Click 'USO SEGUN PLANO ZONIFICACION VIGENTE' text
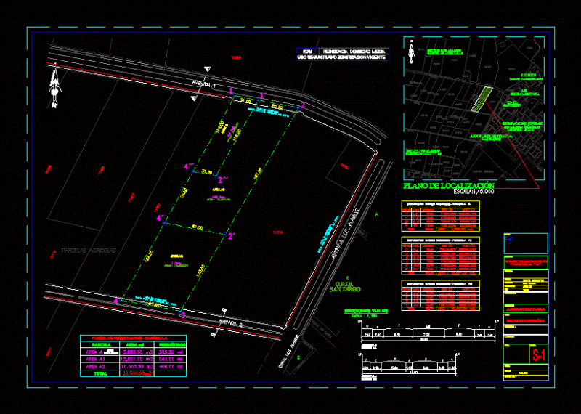The width and height of the screenshot is (581, 414). coord(342,57)
